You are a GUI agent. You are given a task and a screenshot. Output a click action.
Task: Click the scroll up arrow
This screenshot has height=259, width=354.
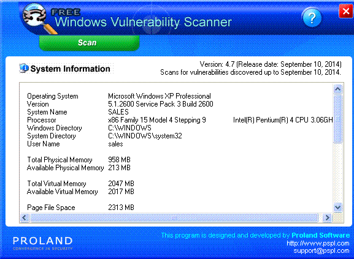coord(338,89)
